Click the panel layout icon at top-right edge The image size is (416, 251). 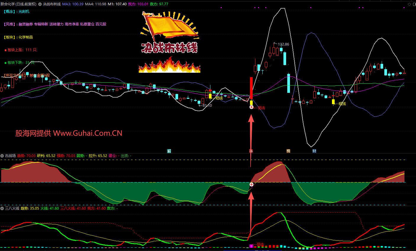tap(414, 4)
